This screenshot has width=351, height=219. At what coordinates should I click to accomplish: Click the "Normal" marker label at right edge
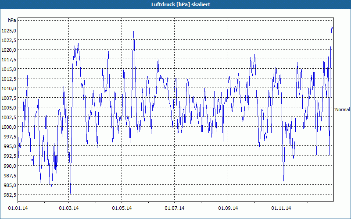pos(342,109)
